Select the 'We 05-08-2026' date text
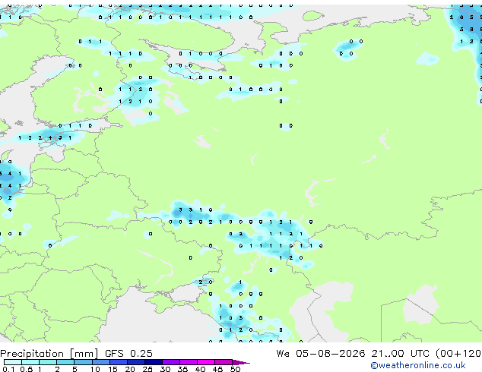The image size is (482, 372). [321, 354]
